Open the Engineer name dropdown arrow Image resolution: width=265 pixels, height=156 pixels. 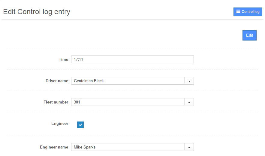pos(189,147)
